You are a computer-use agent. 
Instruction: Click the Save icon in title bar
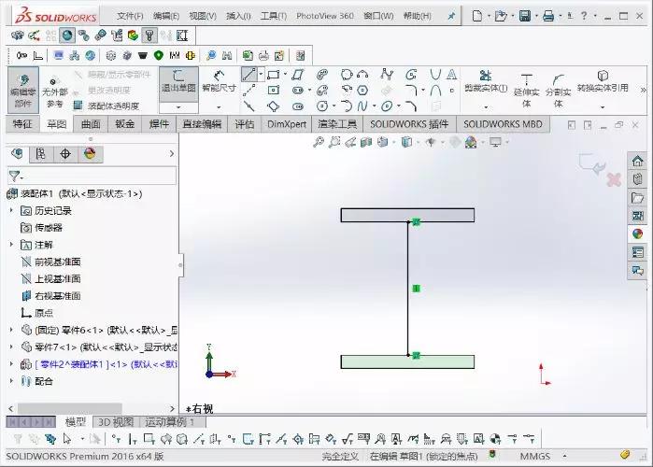pyautogui.click(x=525, y=16)
